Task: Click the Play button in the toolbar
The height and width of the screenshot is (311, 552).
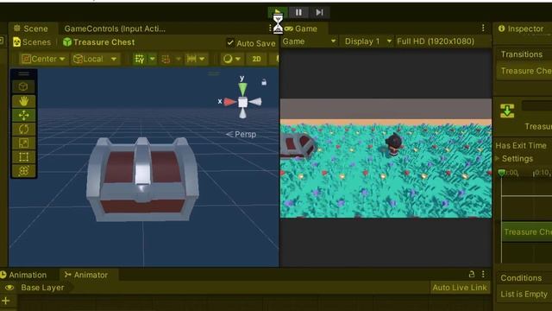Action: 278,12
